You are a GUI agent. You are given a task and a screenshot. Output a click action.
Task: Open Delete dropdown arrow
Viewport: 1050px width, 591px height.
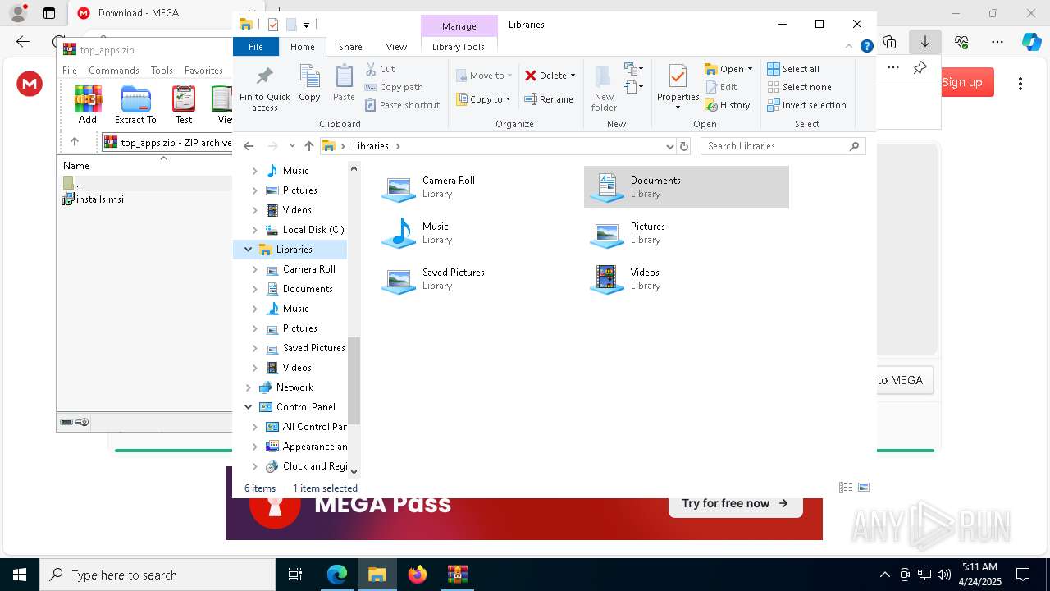click(x=573, y=76)
